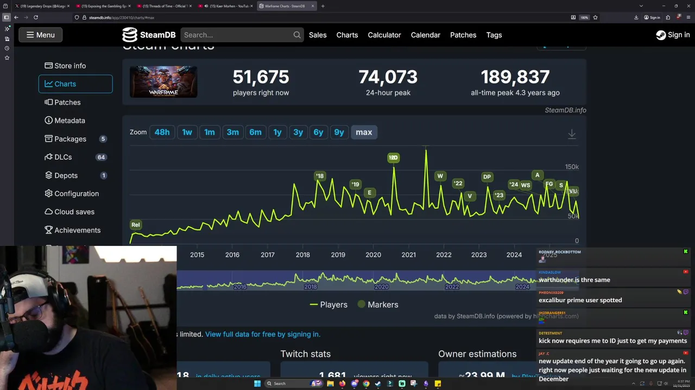Viewport: 695px width, 390px height.
Task: Click the W chart marker
Action: [440, 176]
